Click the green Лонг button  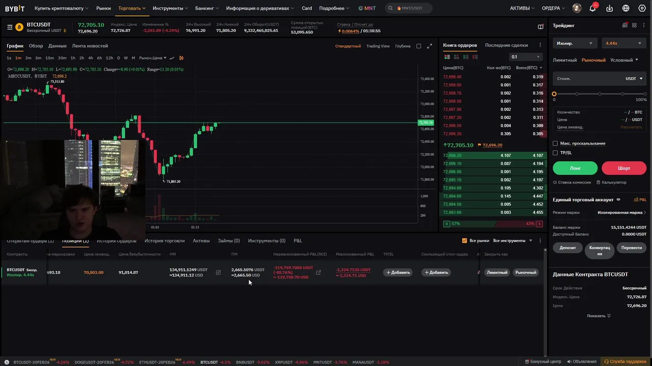pyautogui.click(x=575, y=168)
